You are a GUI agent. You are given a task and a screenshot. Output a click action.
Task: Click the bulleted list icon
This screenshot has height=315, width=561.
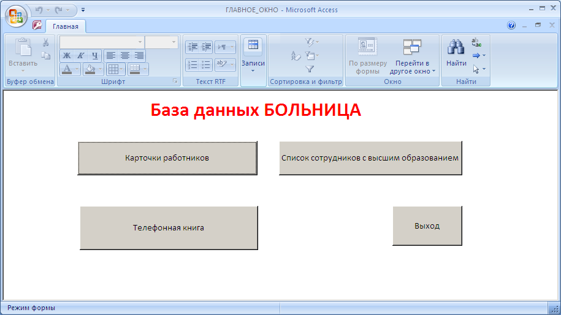point(206,65)
